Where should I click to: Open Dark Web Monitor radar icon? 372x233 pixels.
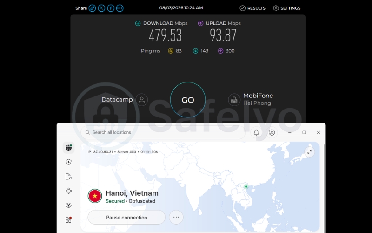click(68, 206)
